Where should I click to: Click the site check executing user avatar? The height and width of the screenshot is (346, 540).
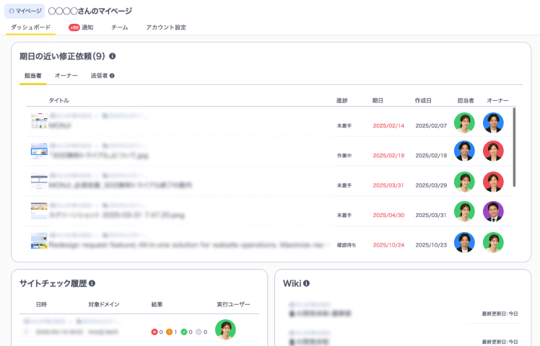coord(225,329)
